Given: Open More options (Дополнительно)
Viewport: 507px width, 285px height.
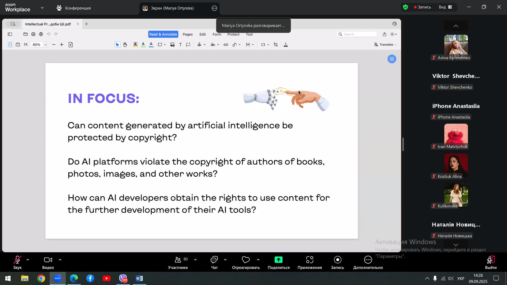Looking at the screenshot, I should coord(368,263).
